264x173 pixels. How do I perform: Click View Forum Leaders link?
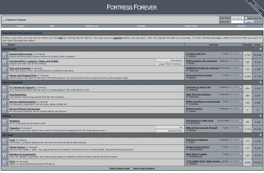click(144, 168)
